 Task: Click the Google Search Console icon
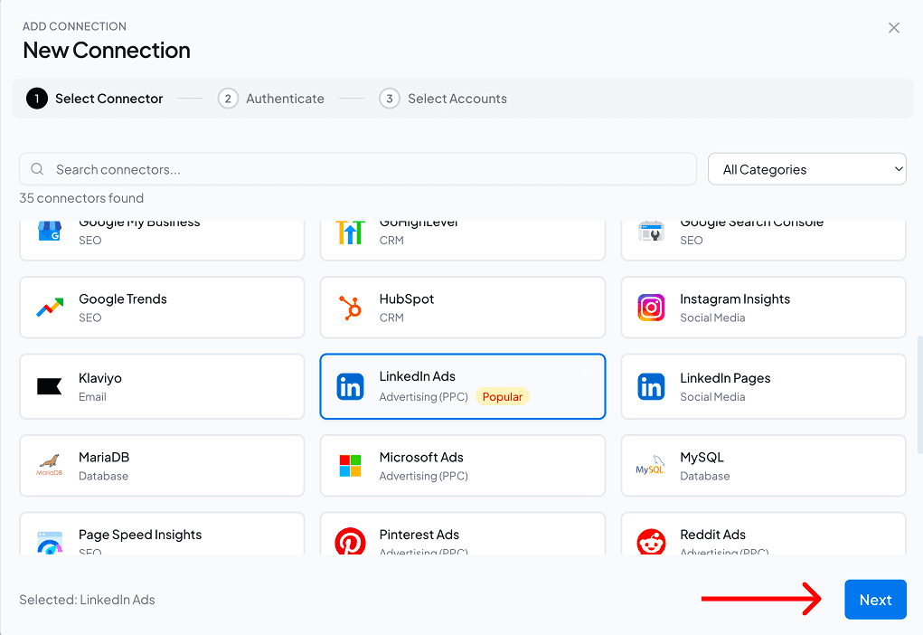651,231
